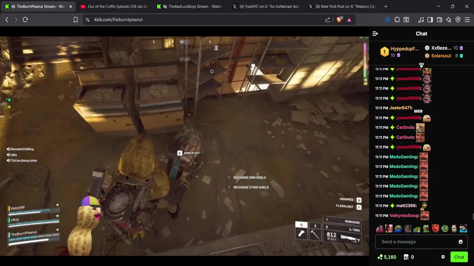
Task: Open channel points balance 5,160
Action: 387,257
